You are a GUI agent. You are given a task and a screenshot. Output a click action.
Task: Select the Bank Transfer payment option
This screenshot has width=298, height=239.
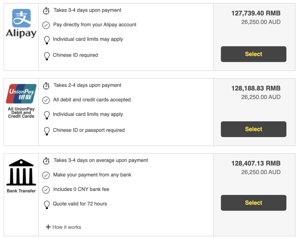(x=253, y=203)
